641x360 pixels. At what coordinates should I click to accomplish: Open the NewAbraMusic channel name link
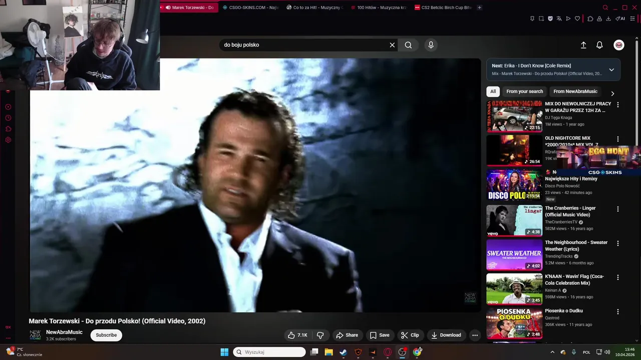(x=64, y=332)
